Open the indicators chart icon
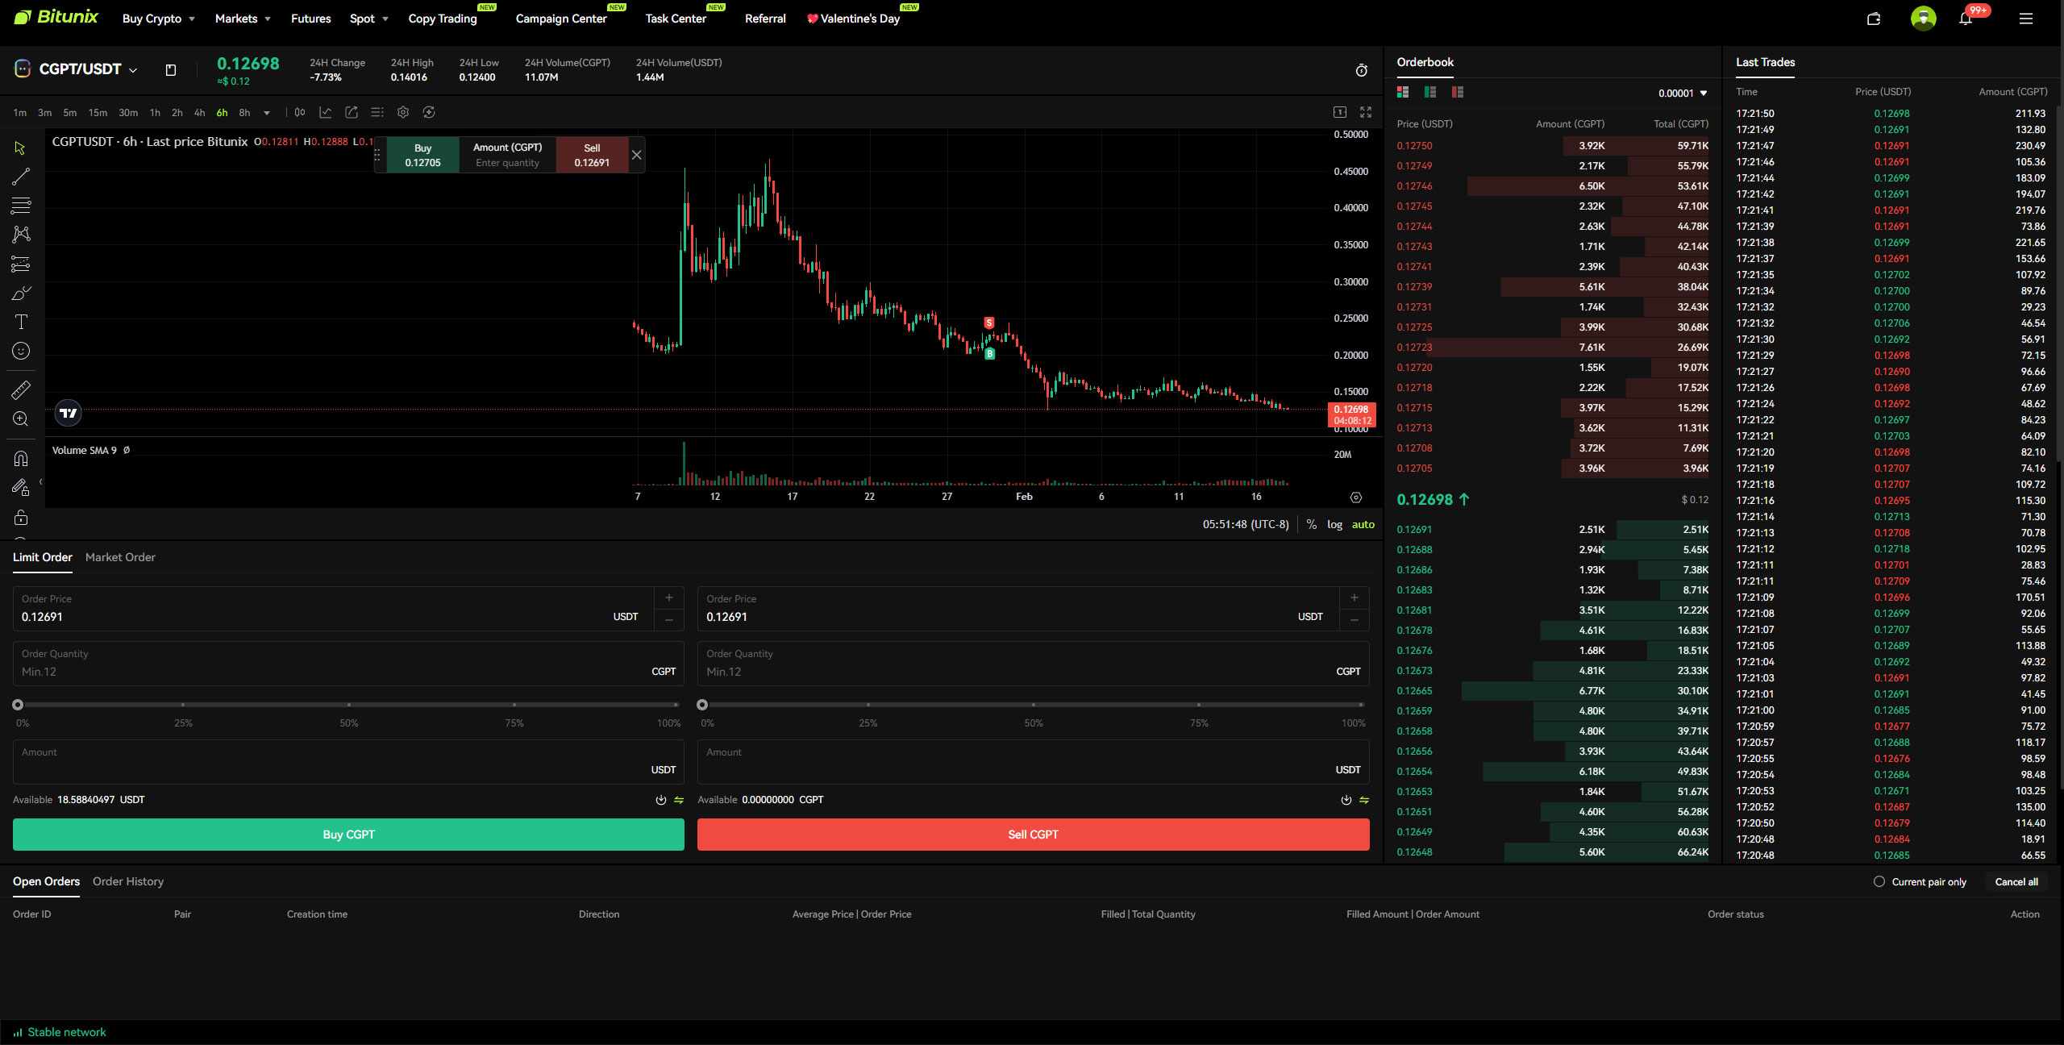 326,113
